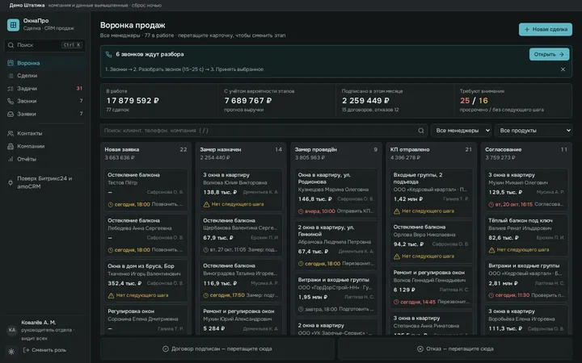Click the Согласование column header

click(x=526, y=153)
